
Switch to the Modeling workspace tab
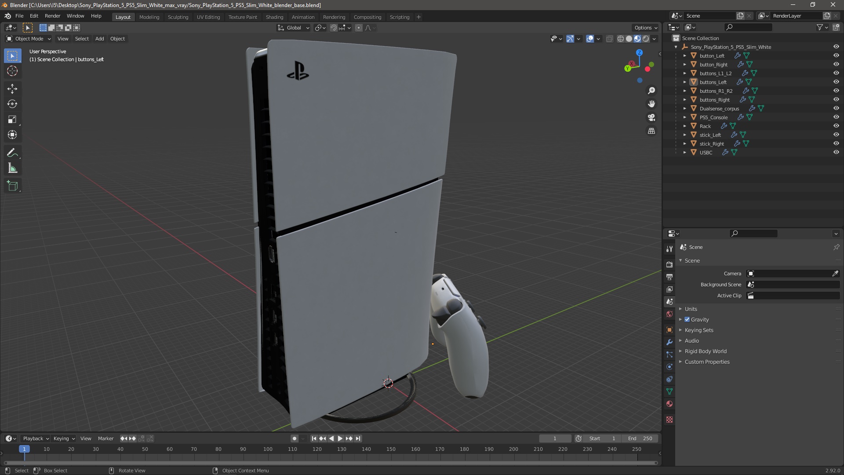(149, 17)
